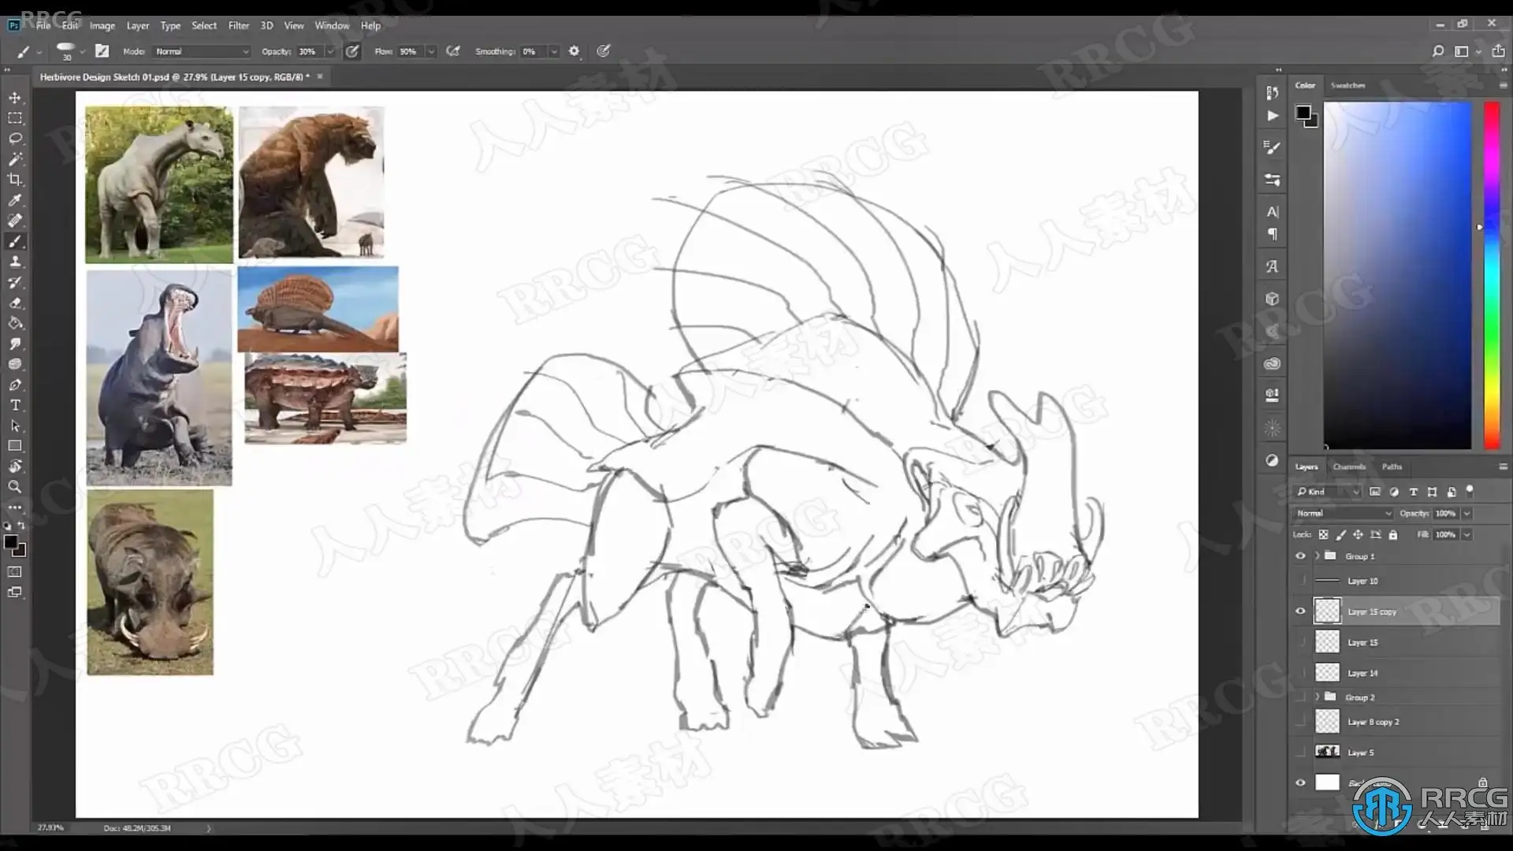Open the layer blend mode Normal dropdown

(x=1343, y=513)
